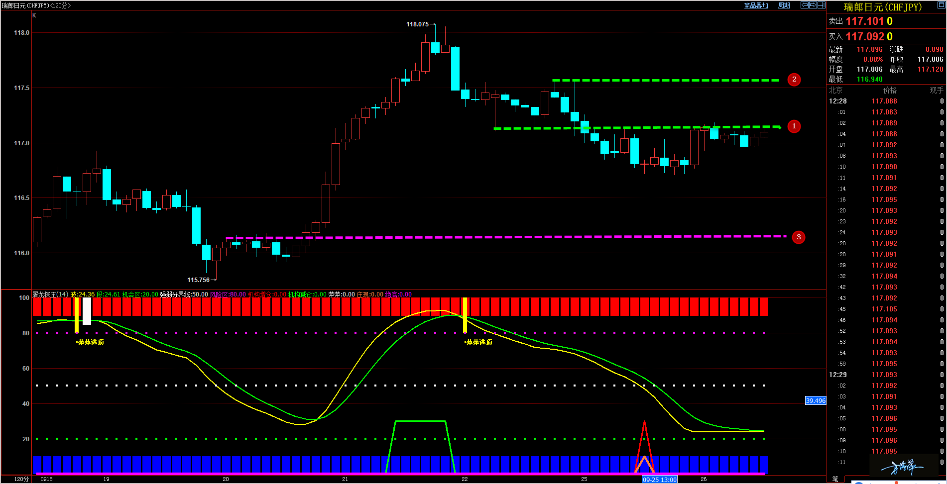Switch to the 笔 tab
Screen dimensions: 947x484
(x=835, y=479)
